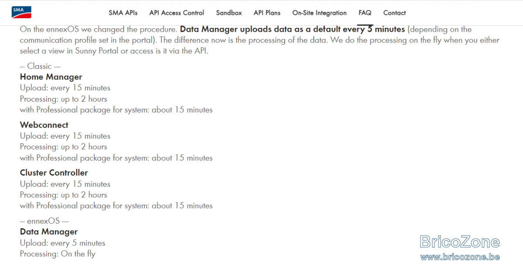
Task: Select On-Site Integration in navigation
Action: click(319, 13)
